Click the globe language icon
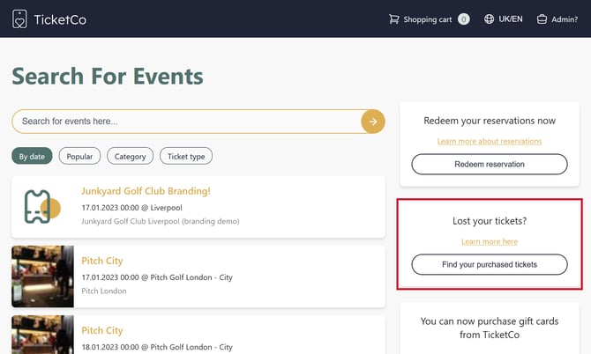The height and width of the screenshot is (354, 591). pos(489,19)
